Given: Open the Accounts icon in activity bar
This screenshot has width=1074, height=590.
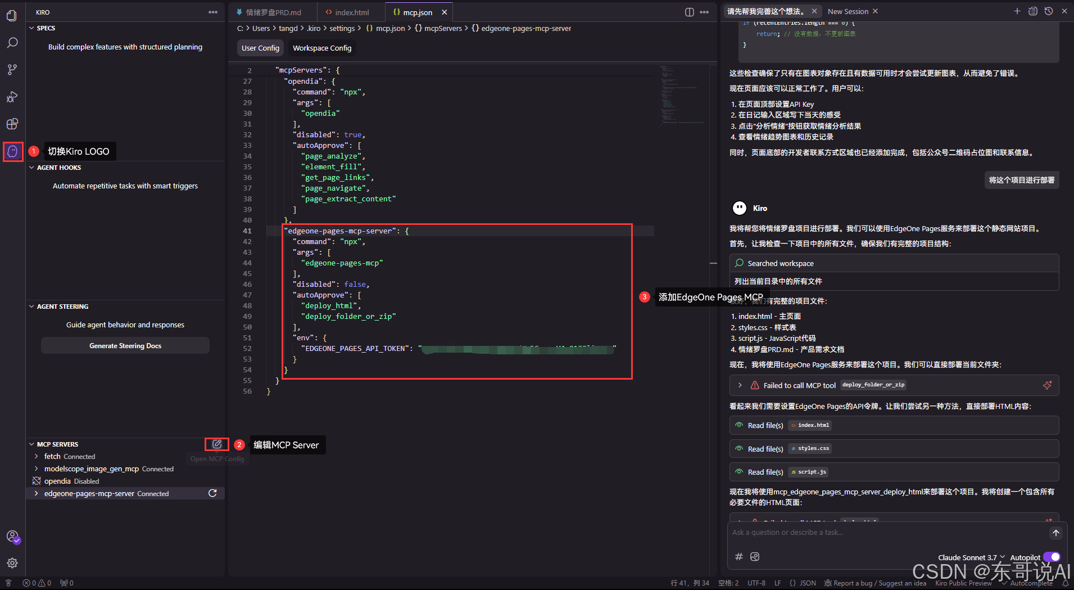Looking at the screenshot, I should click(12, 537).
